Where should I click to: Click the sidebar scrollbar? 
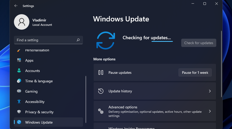pyautogui.click(x=86, y=99)
